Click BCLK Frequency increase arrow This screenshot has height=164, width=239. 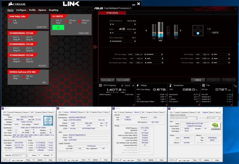tap(135, 24)
